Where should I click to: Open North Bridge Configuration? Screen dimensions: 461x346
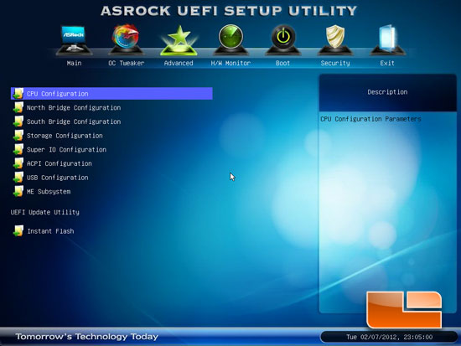pos(74,107)
